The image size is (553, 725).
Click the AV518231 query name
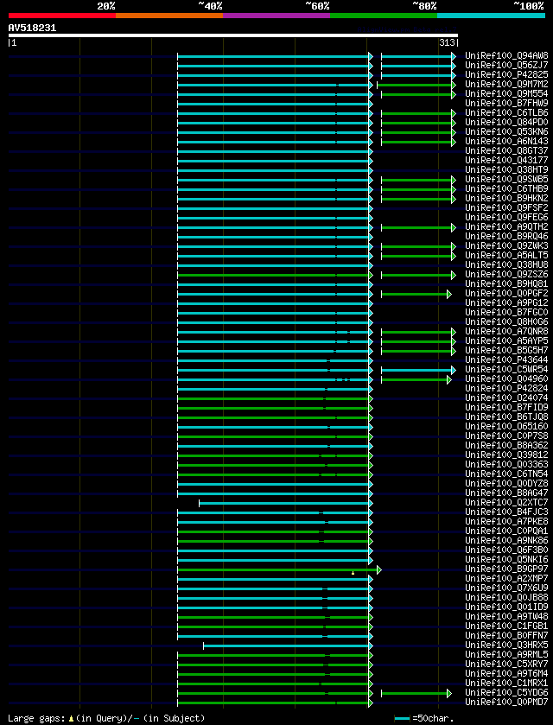click(x=32, y=28)
